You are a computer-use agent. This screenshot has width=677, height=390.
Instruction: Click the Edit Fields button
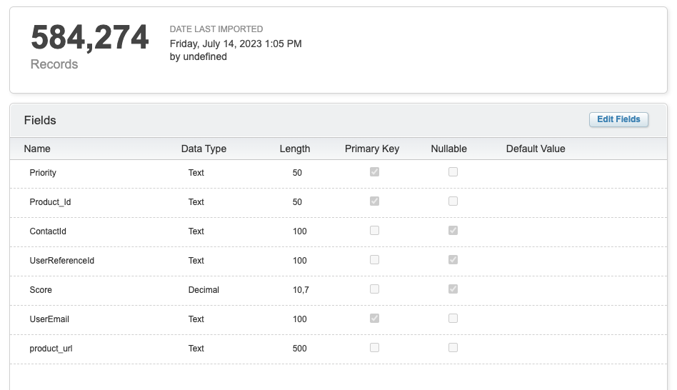[x=618, y=119]
